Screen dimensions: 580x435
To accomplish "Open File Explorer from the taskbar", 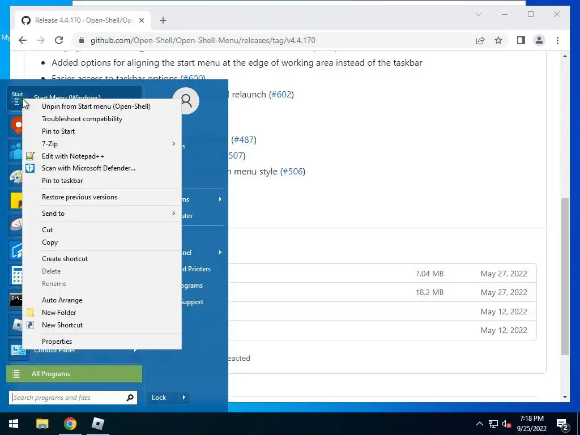I will [x=42, y=424].
